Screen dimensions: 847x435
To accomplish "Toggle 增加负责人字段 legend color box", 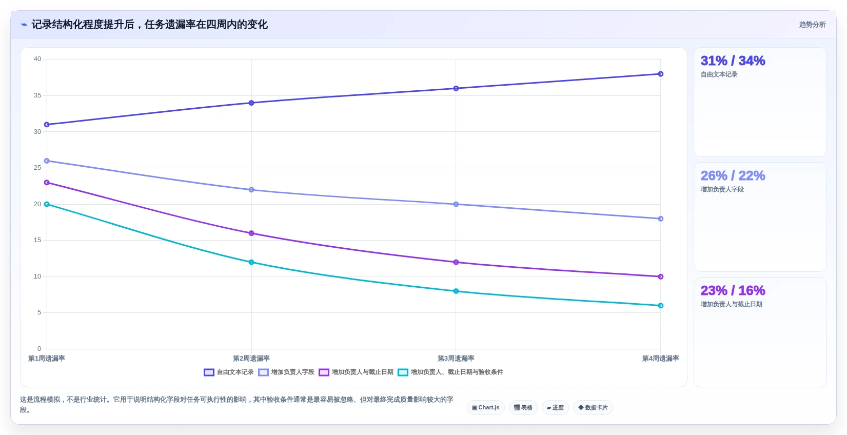I will [x=263, y=372].
